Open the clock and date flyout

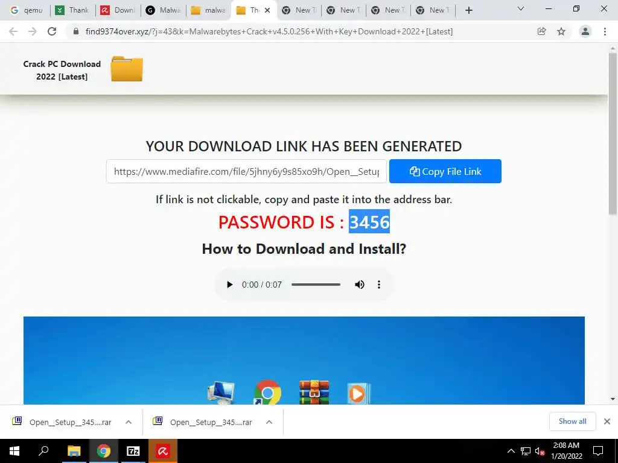point(566,451)
